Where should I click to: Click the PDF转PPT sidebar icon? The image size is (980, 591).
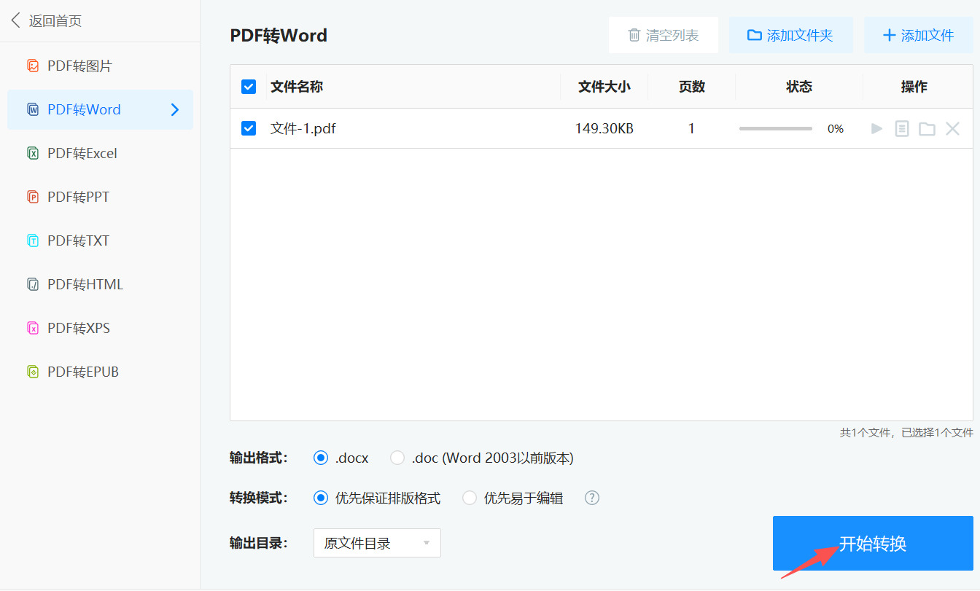tap(33, 197)
